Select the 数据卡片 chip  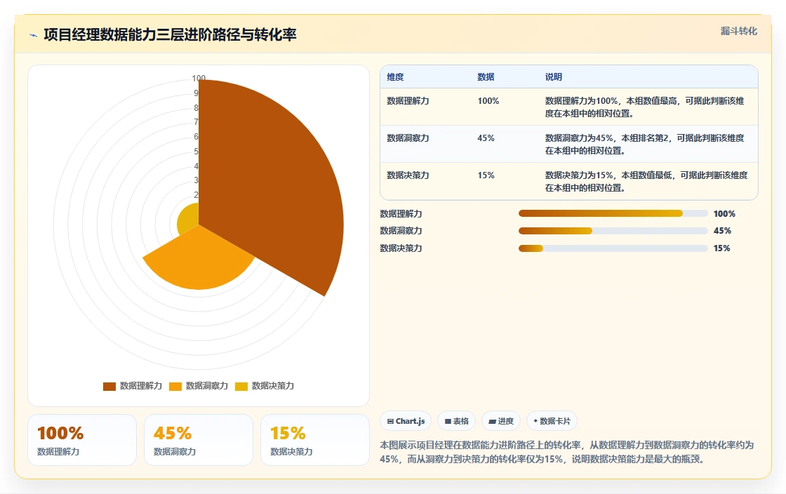(552, 421)
